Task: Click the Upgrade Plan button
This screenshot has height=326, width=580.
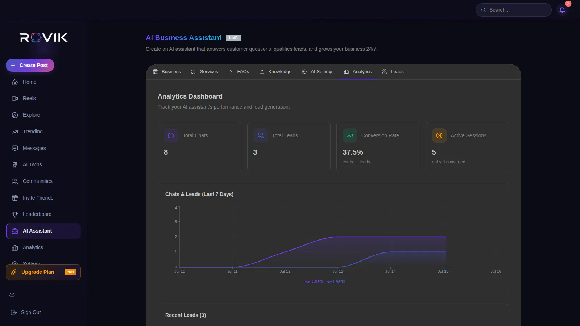Action: (x=43, y=272)
